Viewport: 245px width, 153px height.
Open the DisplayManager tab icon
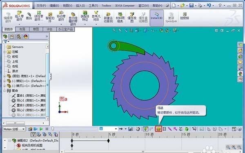click(x=26, y=37)
